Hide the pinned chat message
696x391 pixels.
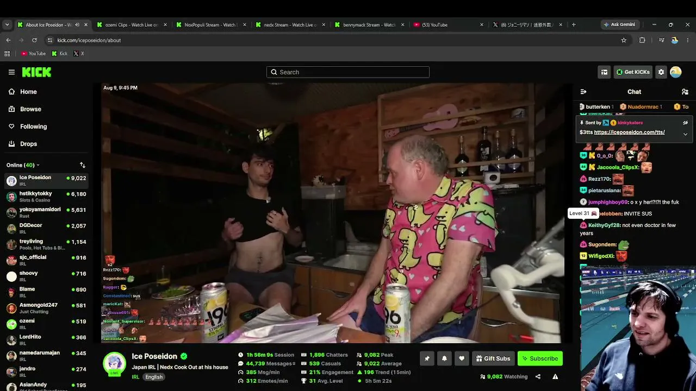(685, 123)
